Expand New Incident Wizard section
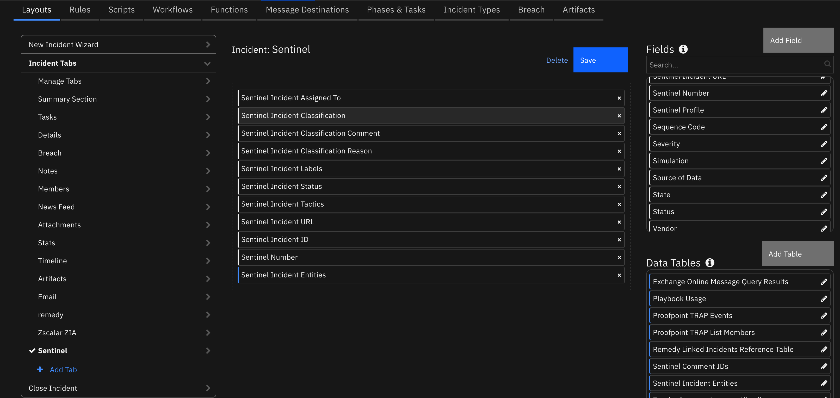 (118, 45)
